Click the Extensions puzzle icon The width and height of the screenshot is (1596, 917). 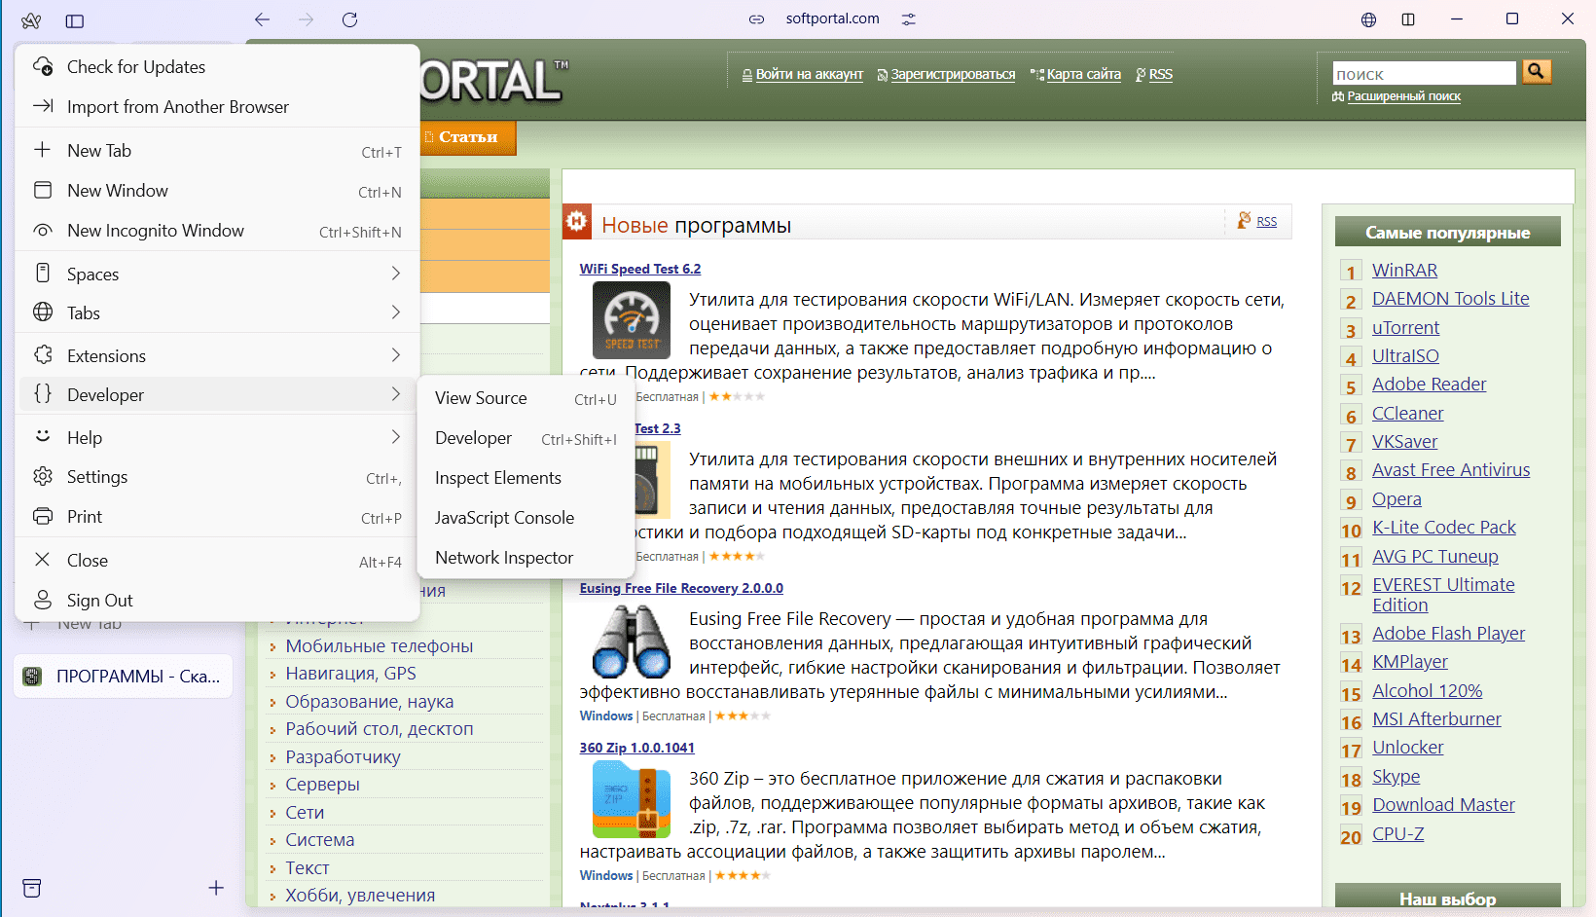click(43, 355)
